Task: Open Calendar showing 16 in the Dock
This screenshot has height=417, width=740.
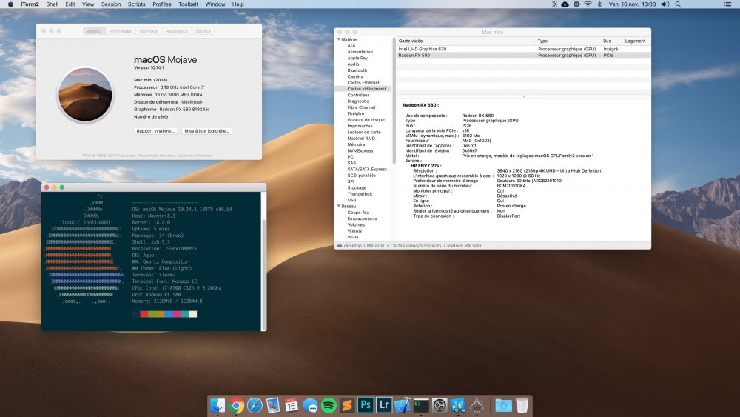Action: [291, 405]
